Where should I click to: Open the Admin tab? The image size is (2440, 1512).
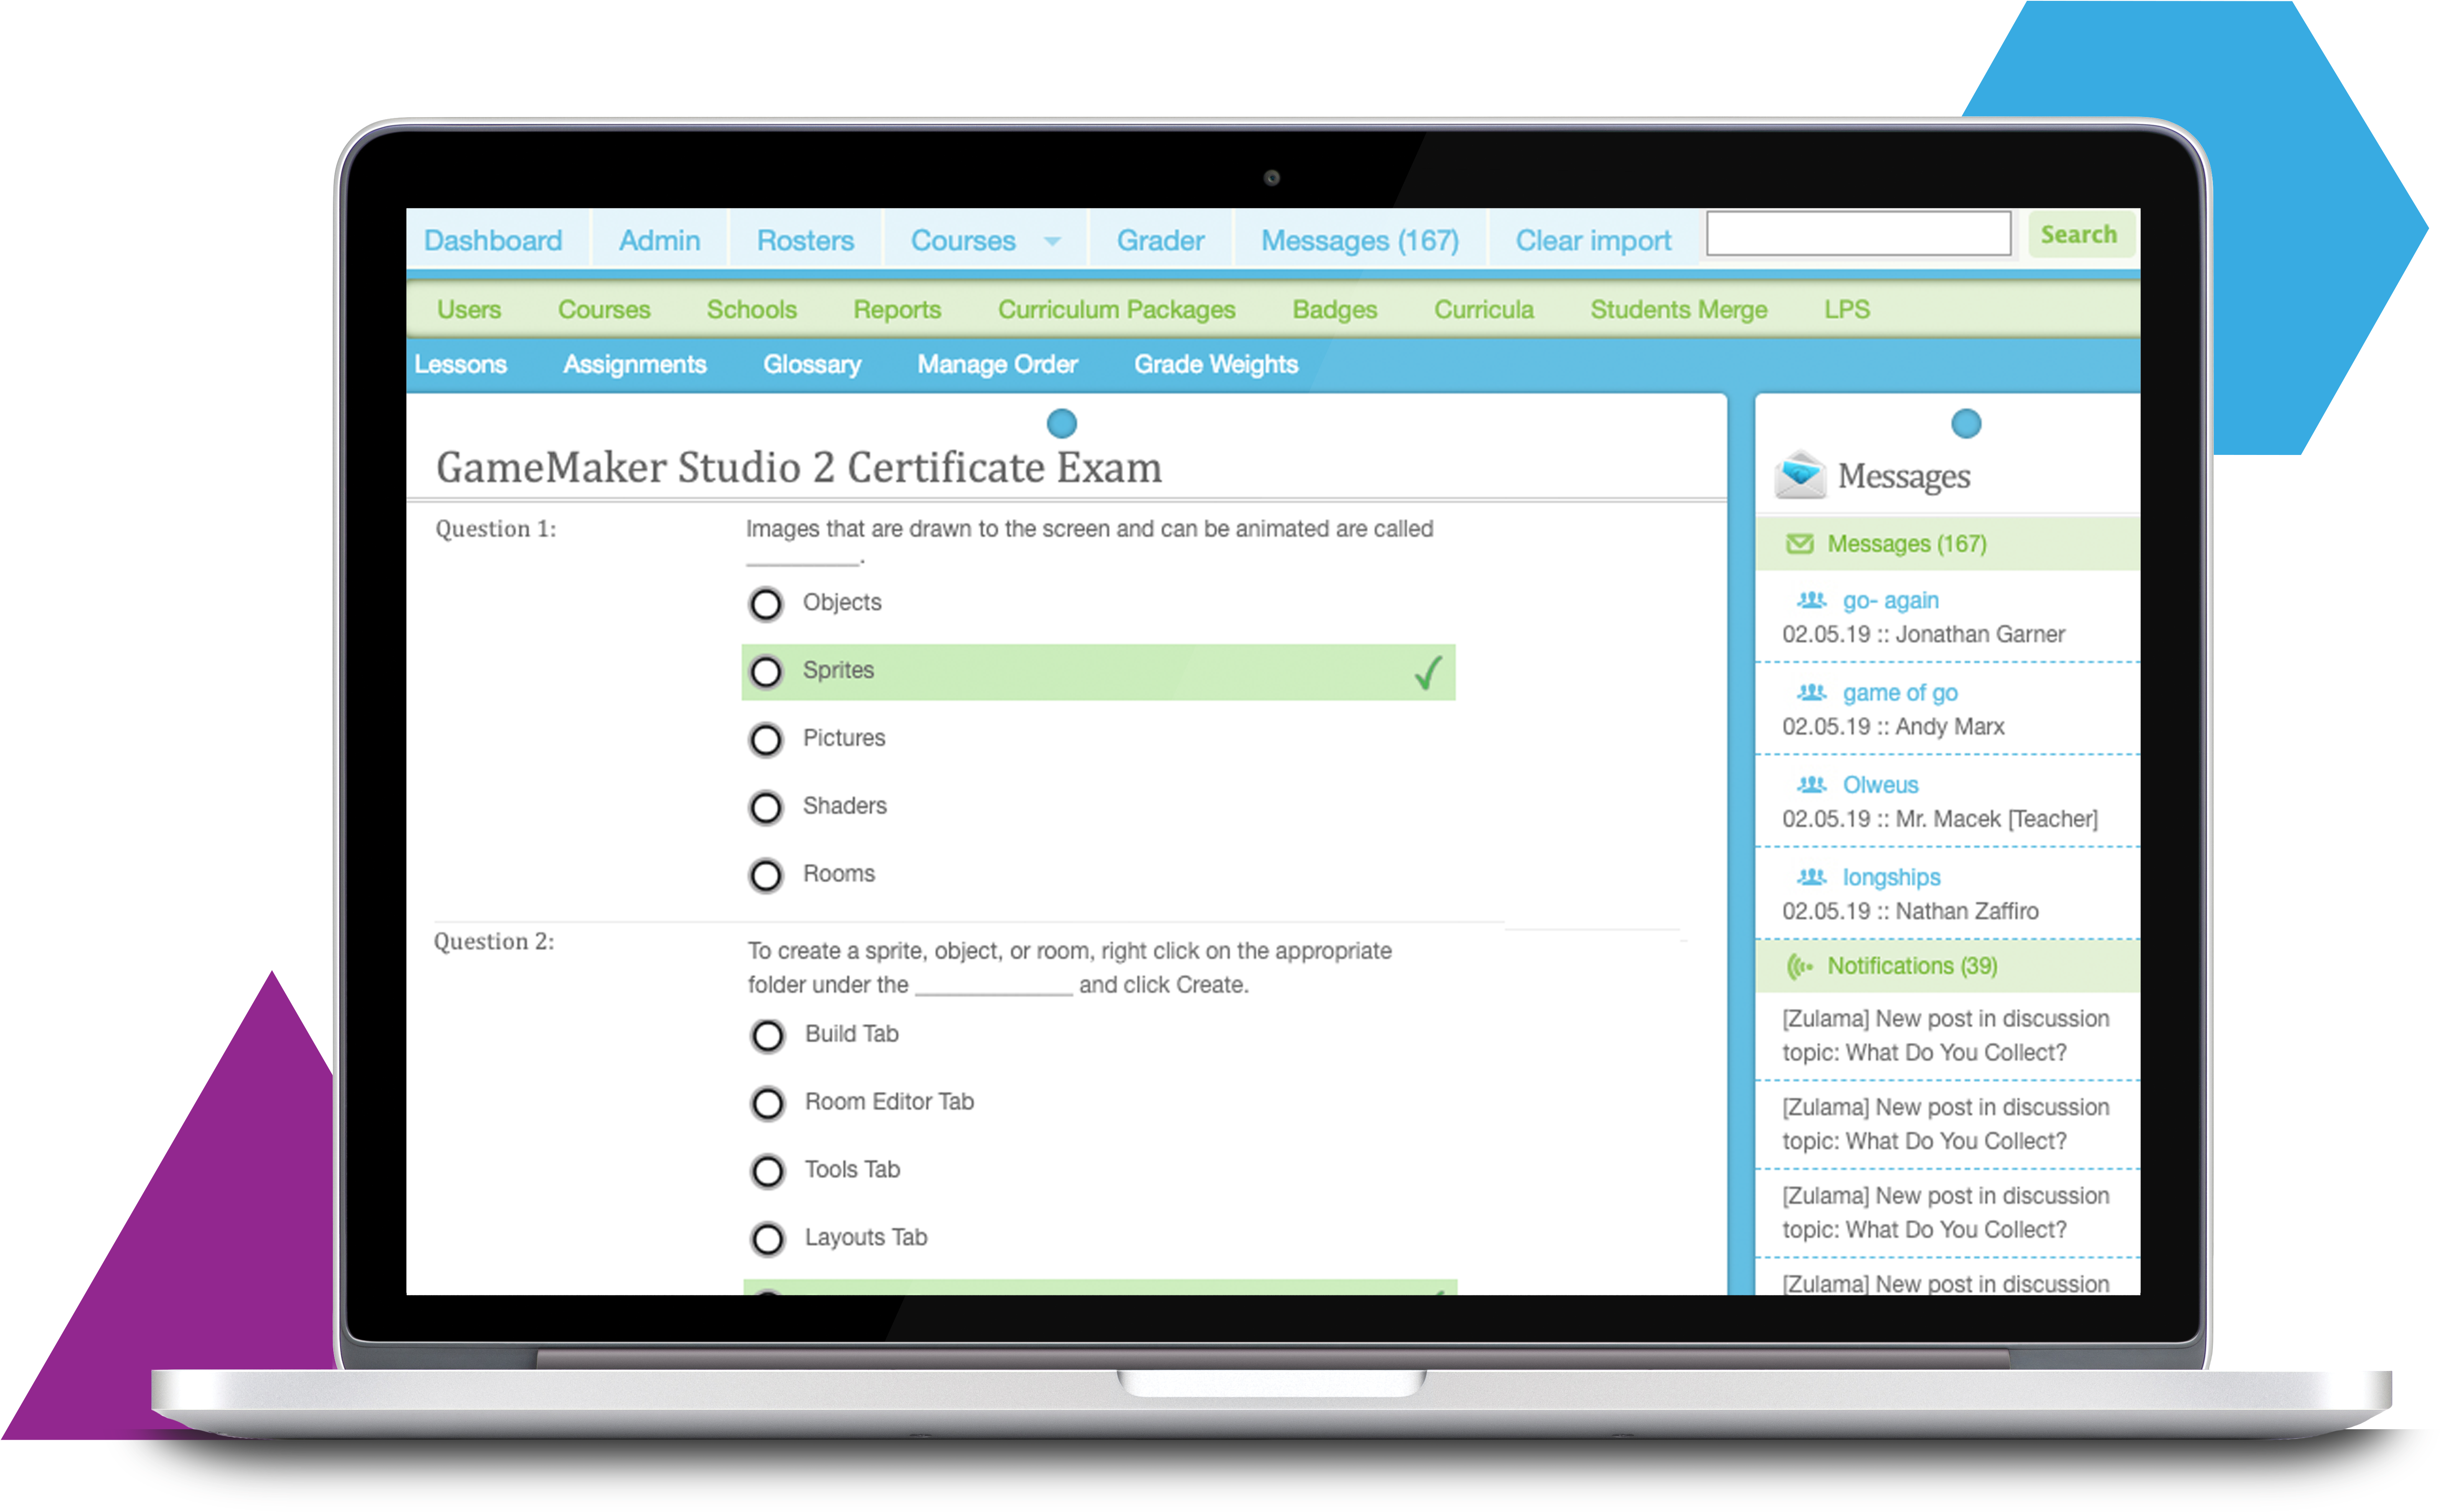click(x=659, y=240)
